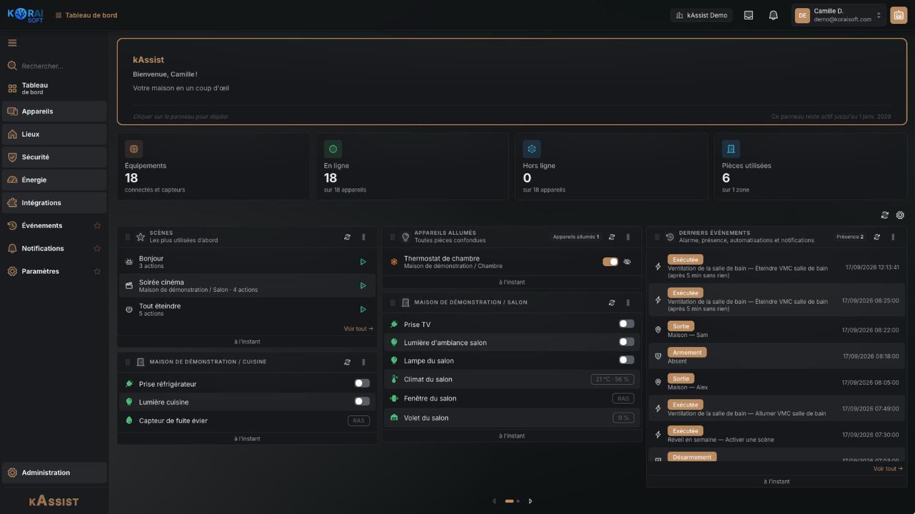Open Salon widget options menu
Viewport: 915px width, 514px height.
pos(628,303)
